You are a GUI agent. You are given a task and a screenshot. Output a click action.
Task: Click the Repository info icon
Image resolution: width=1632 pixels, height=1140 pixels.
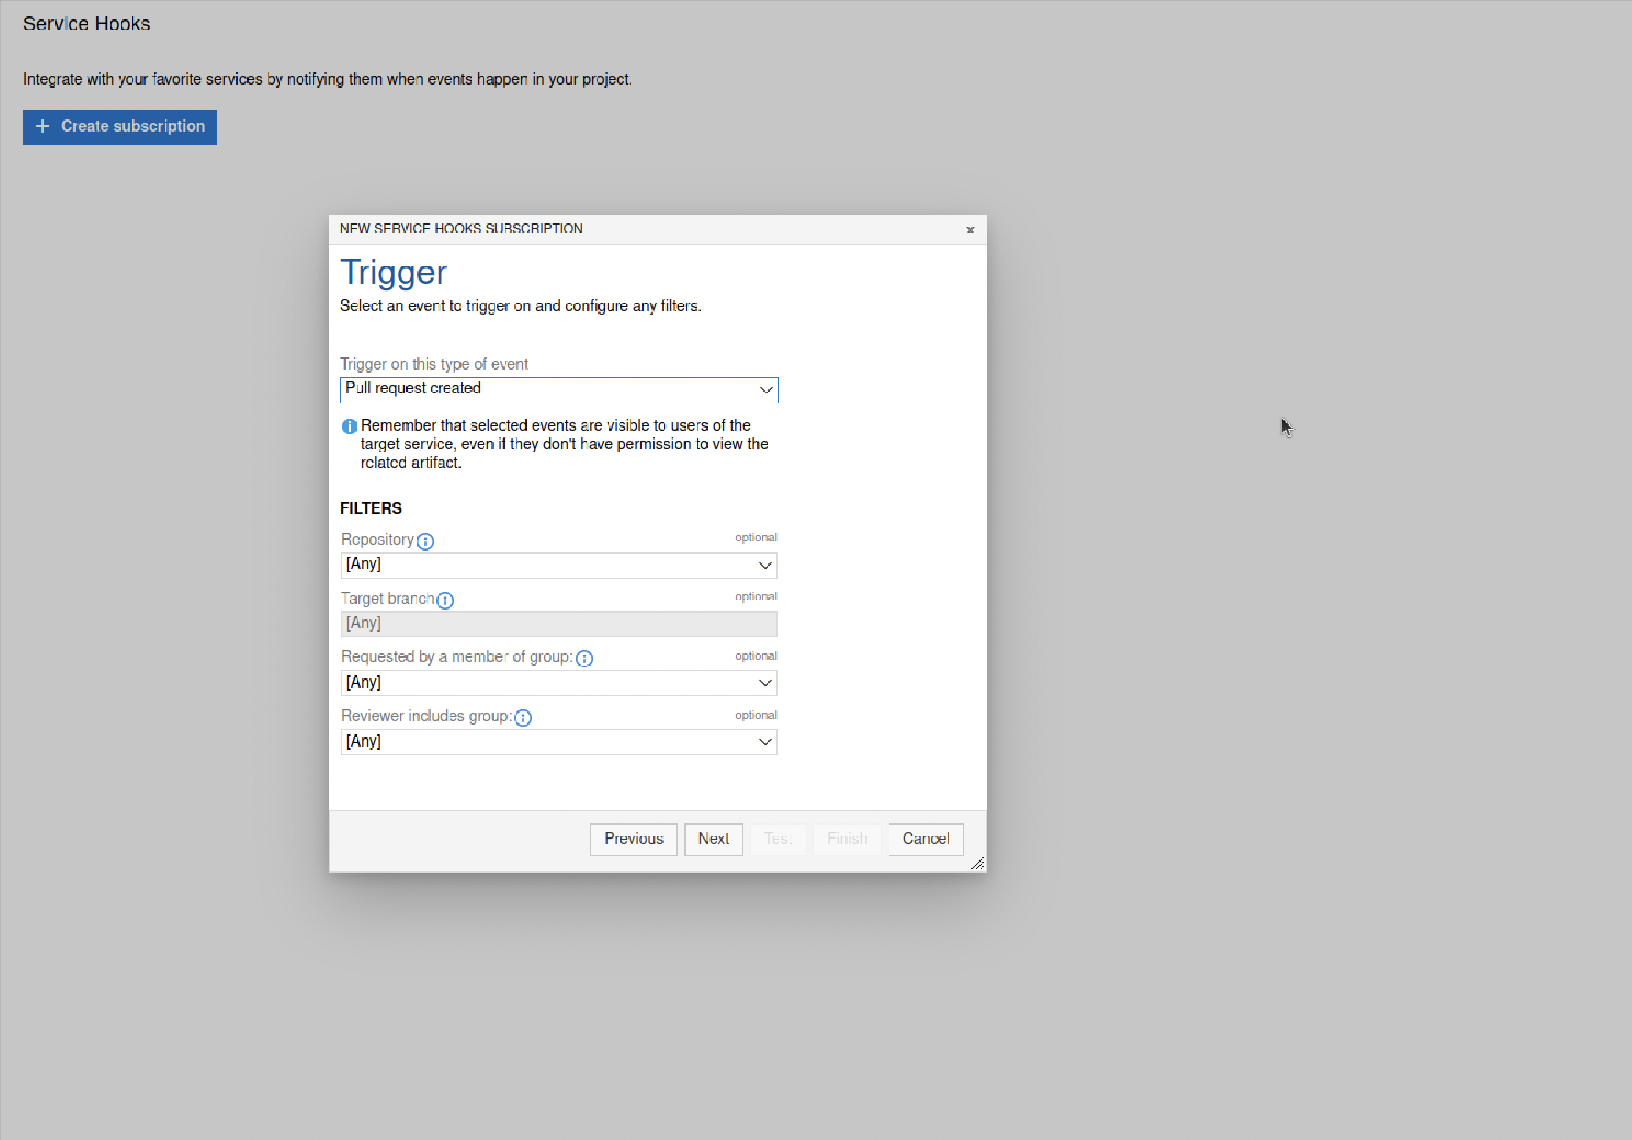[425, 541]
